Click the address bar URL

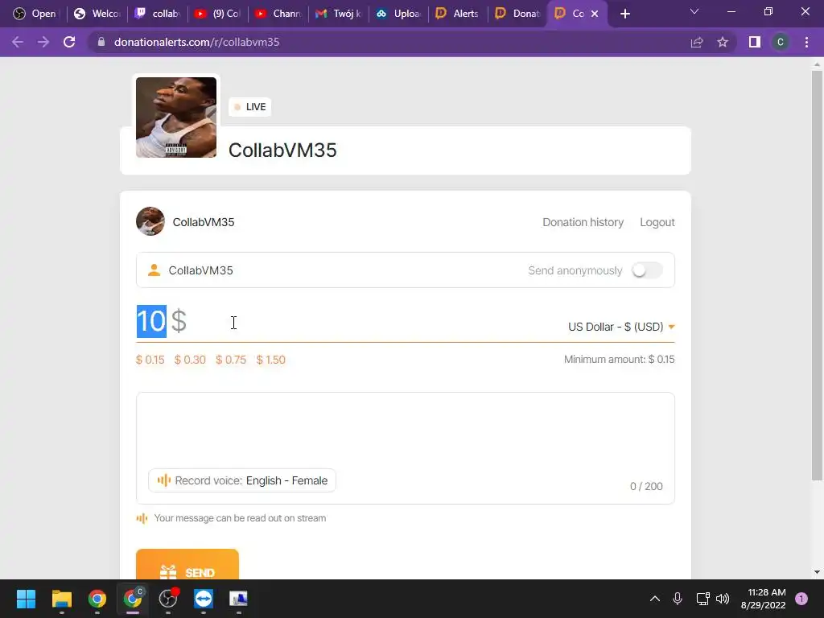[x=196, y=42]
